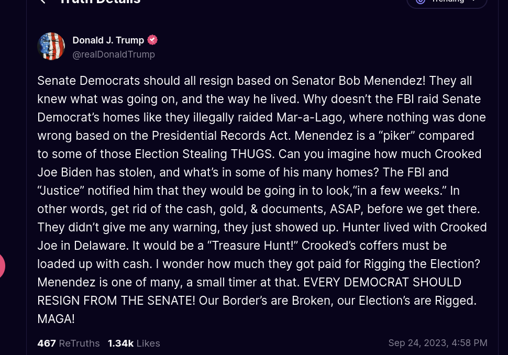Click the RESIGN FROM THE SENATE! phrase
This screenshot has width=508, height=355.
tap(116, 301)
